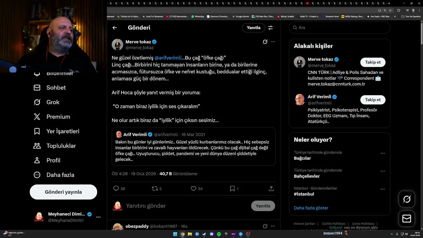The width and height of the screenshot is (423, 238).
Task: Open the three-dot menu on Merve tokaz's post
Action: tap(273, 42)
